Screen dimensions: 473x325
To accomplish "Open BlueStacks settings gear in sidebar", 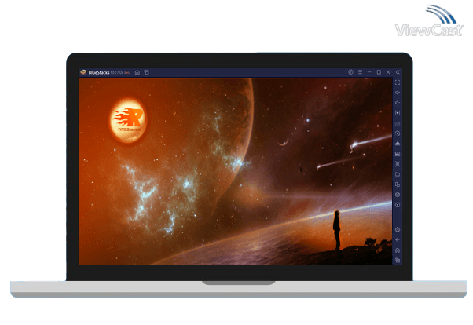I will tap(398, 230).
